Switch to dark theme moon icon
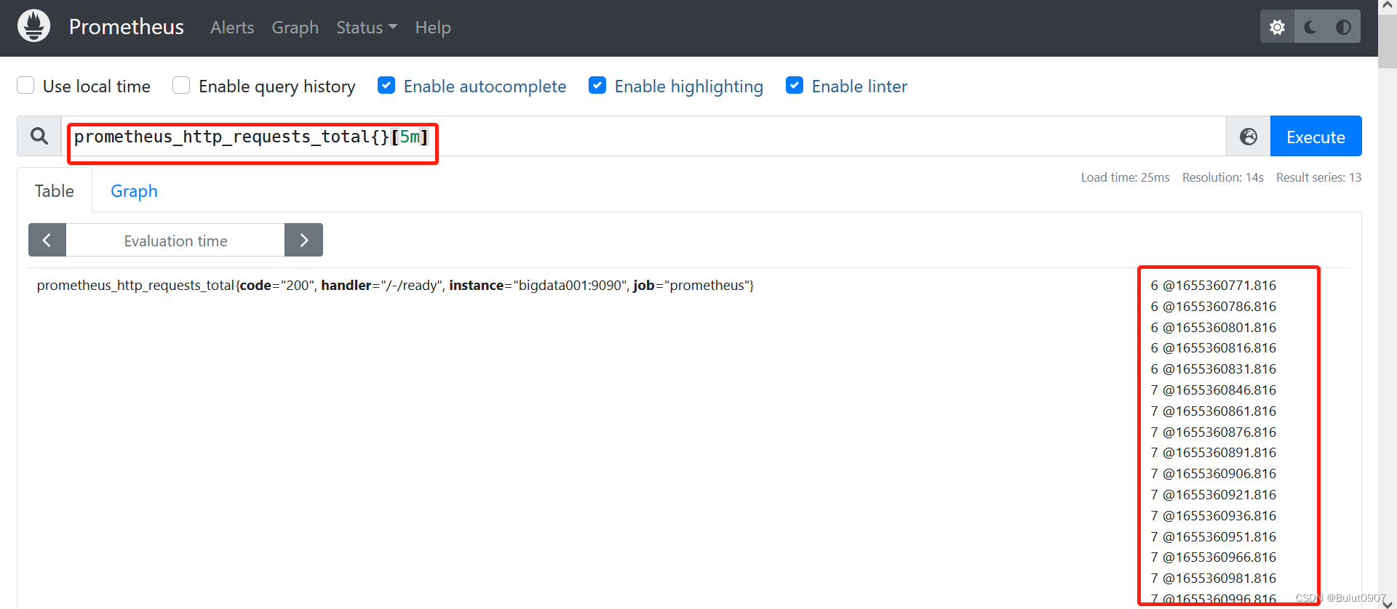This screenshot has width=1397, height=609. click(x=1310, y=27)
